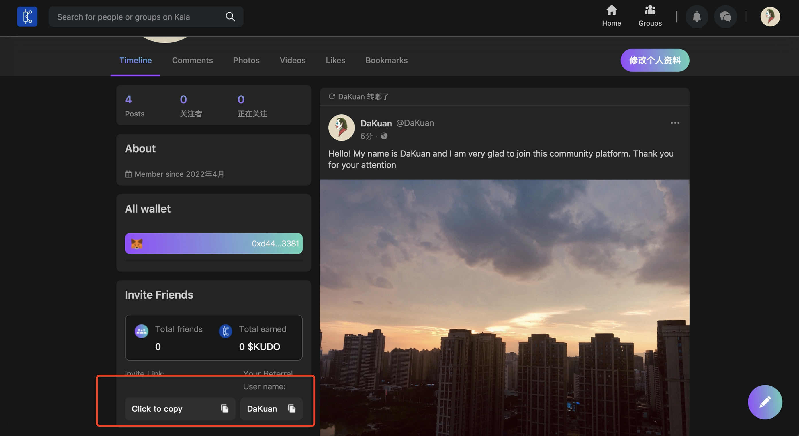The width and height of the screenshot is (799, 436).
Task: Click the 修改个人资料 edit profile button
Action: (655, 60)
